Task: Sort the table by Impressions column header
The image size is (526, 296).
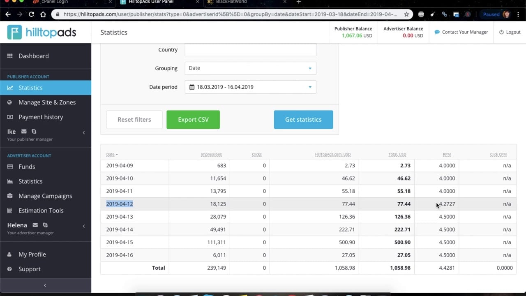Action: coord(211,155)
